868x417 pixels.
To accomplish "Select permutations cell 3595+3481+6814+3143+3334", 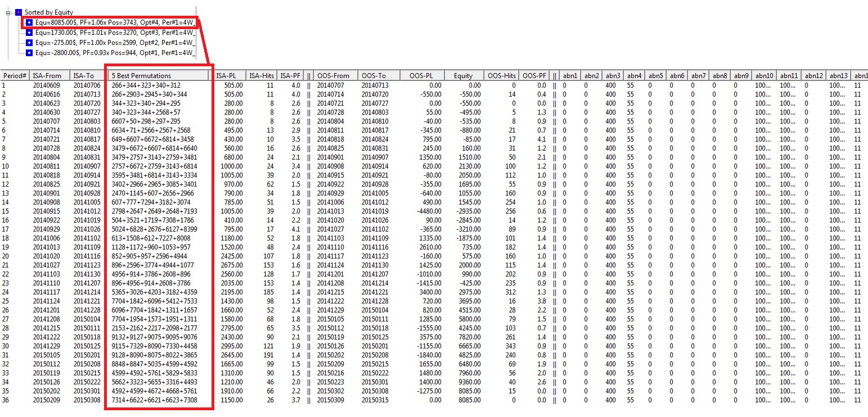I will pos(155,175).
